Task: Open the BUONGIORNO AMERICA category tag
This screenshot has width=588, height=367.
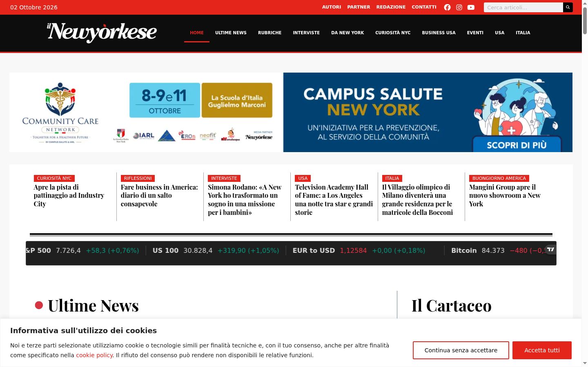Action: tap(499, 178)
